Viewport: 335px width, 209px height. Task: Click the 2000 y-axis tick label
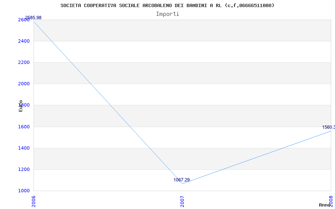23,84
